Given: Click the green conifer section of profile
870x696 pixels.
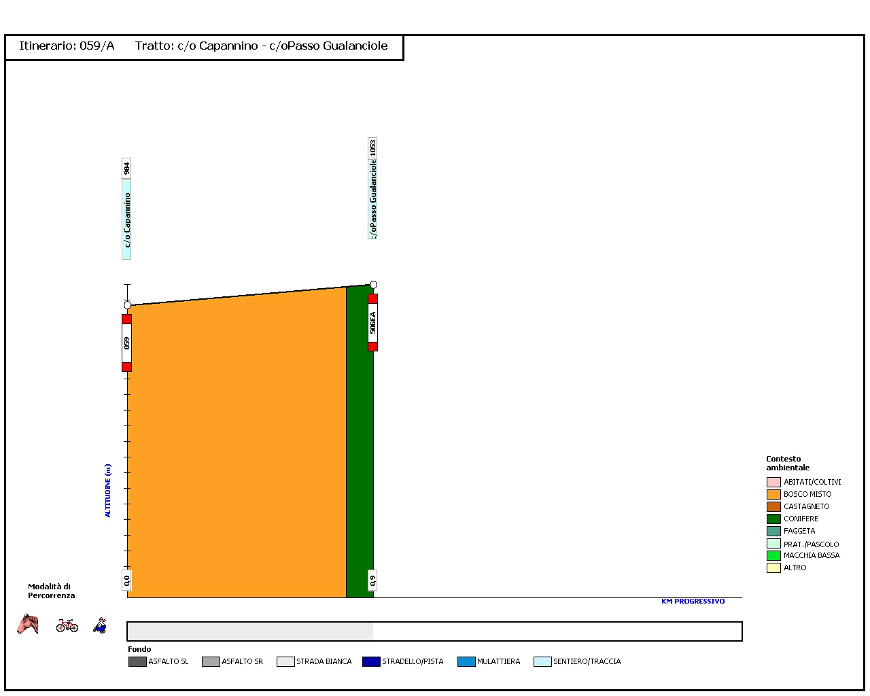Looking at the screenshot, I should (360, 442).
